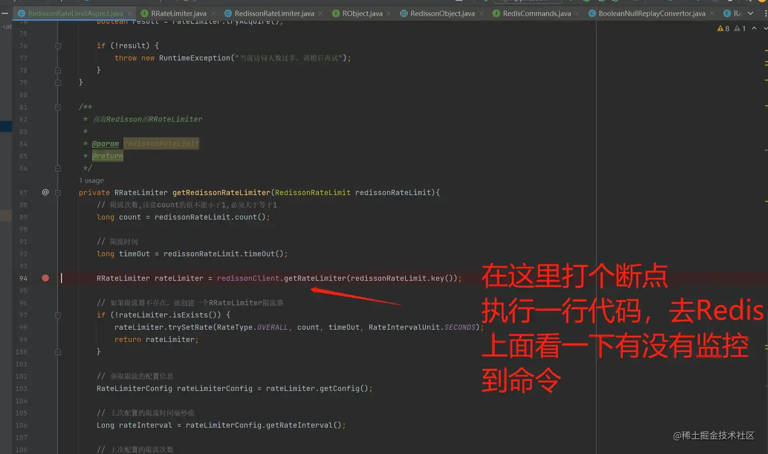Click the yellow warning icon showing 8 warnings
Image resolution: width=768 pixels, height=454 pixels.
[721, 28]
